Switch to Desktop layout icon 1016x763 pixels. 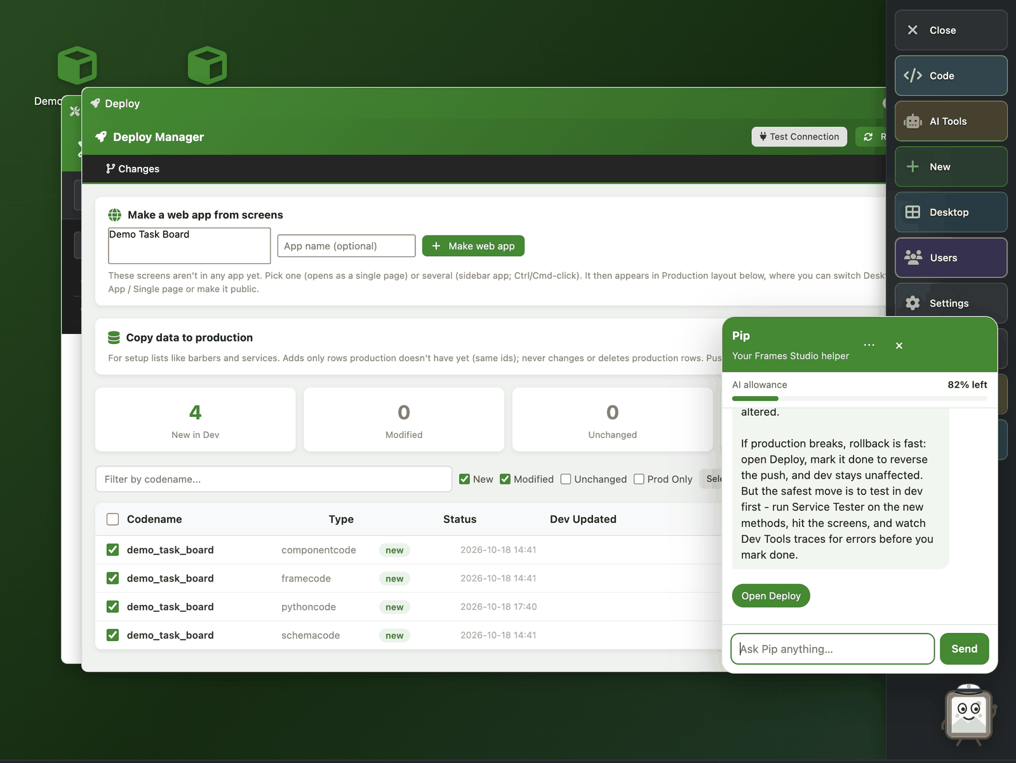[912, 212]
